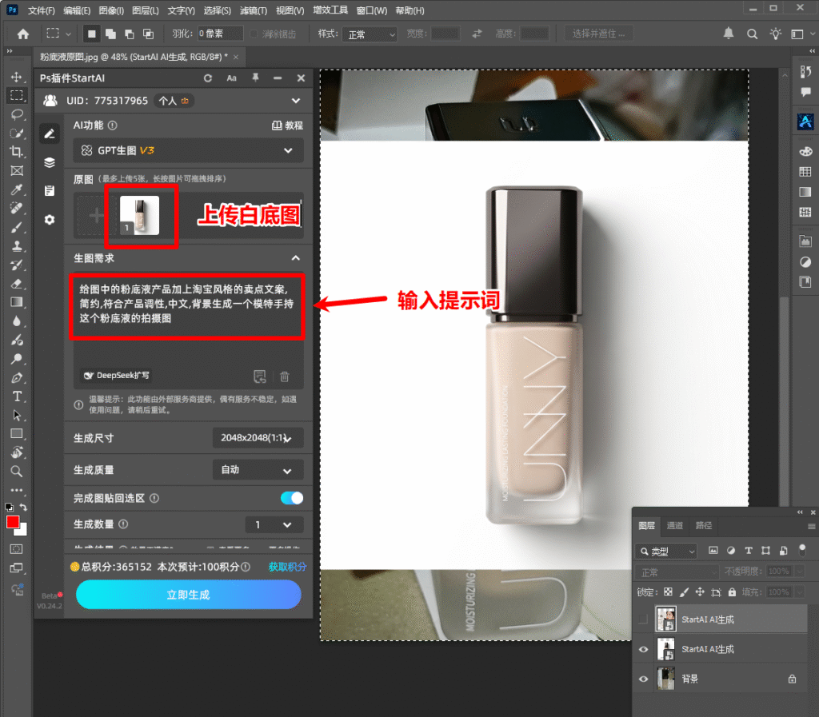Image resolution: width=819 pixels, height=717 pixels.
Task: Hide the 背景 layer
Action: click(x=643, y=679)
